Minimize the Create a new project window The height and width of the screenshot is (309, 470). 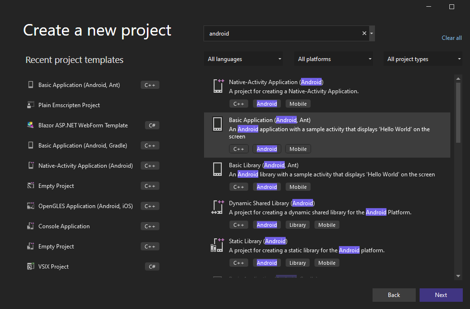coord(429,7)
